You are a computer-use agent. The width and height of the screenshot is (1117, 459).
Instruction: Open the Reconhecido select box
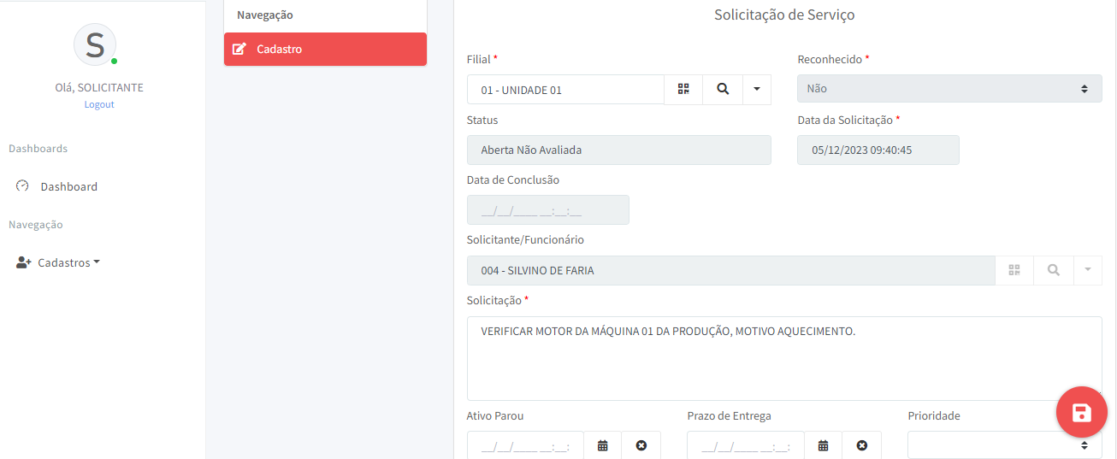tap(949, 89)
